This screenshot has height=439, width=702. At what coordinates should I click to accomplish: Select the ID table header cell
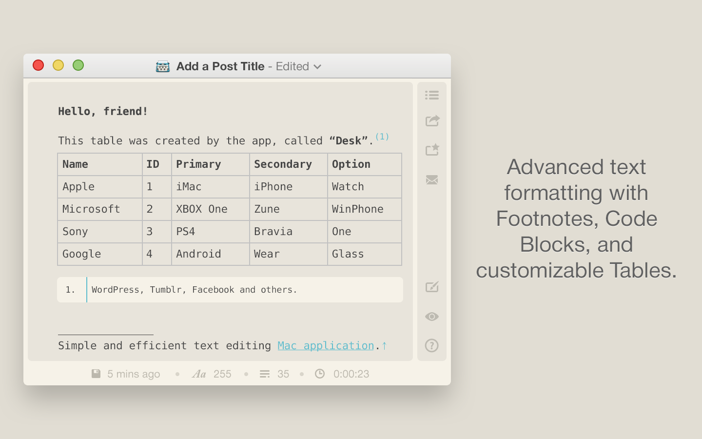click(157, 164)
